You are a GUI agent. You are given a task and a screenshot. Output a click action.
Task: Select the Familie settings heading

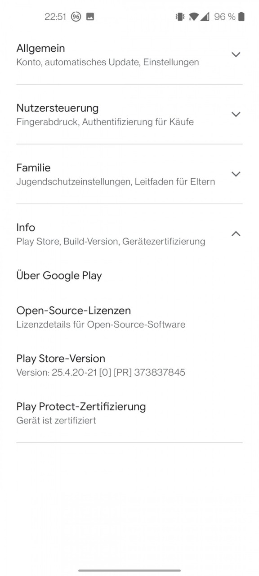tap(33, 168)
